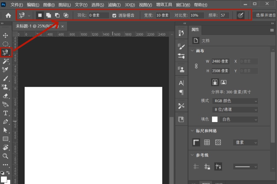
Task: Click the canvas width W field
Action: pos(220,61)
